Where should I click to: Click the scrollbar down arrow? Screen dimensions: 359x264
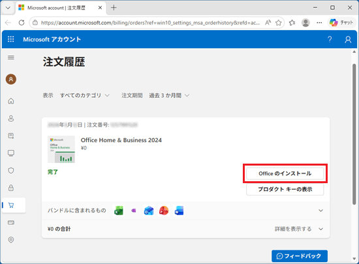[x=354, y=259]
